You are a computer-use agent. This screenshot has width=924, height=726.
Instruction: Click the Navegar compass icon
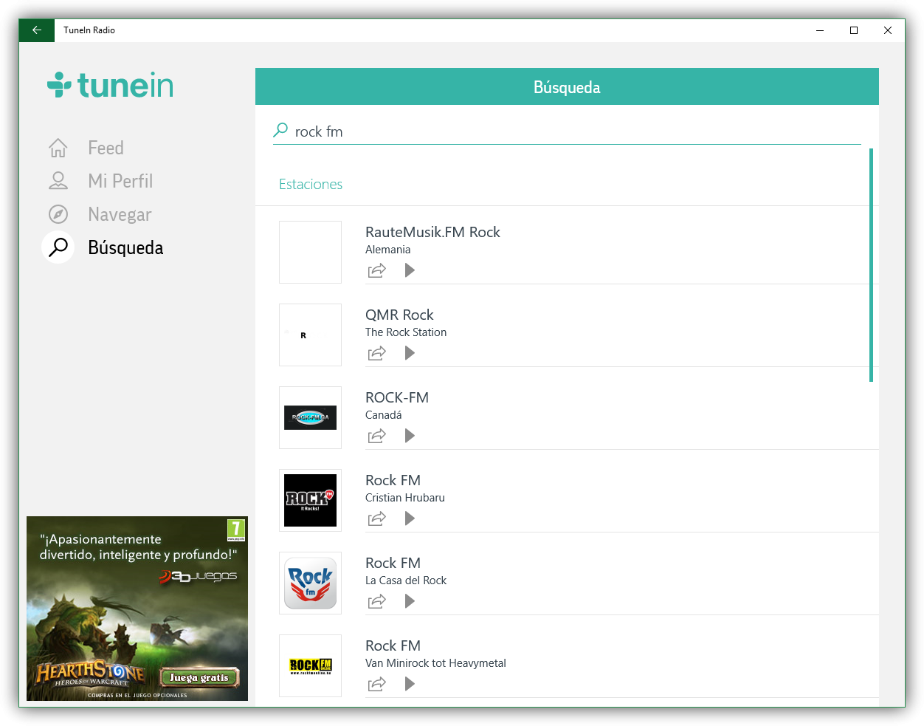point(58,214)
